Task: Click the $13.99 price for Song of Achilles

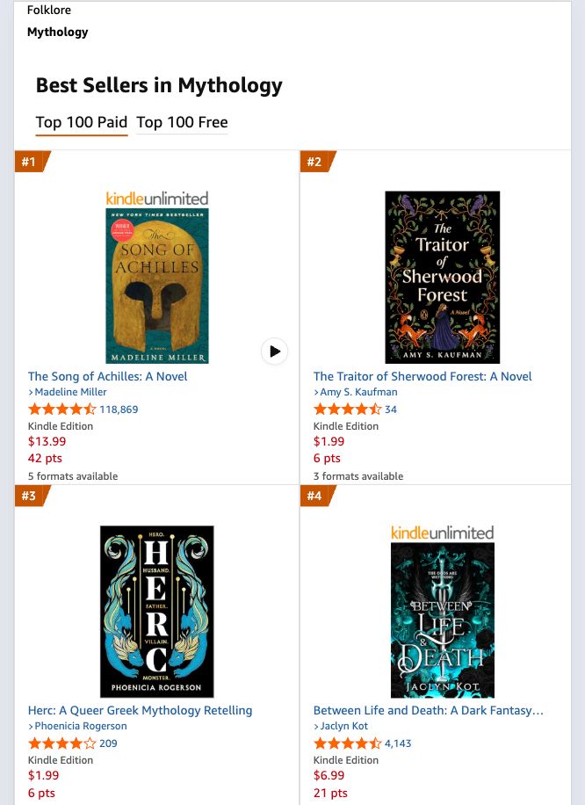Action: pos(47,441)
